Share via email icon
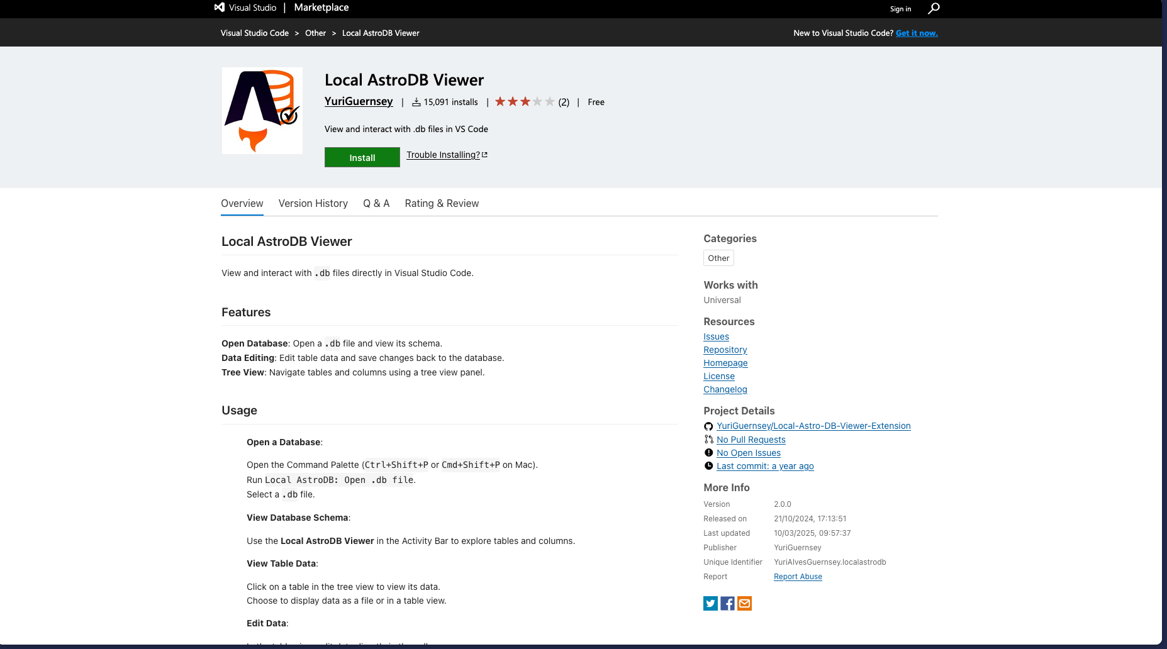The height and width of the screenshot is (649, 1167). point(744,603)
